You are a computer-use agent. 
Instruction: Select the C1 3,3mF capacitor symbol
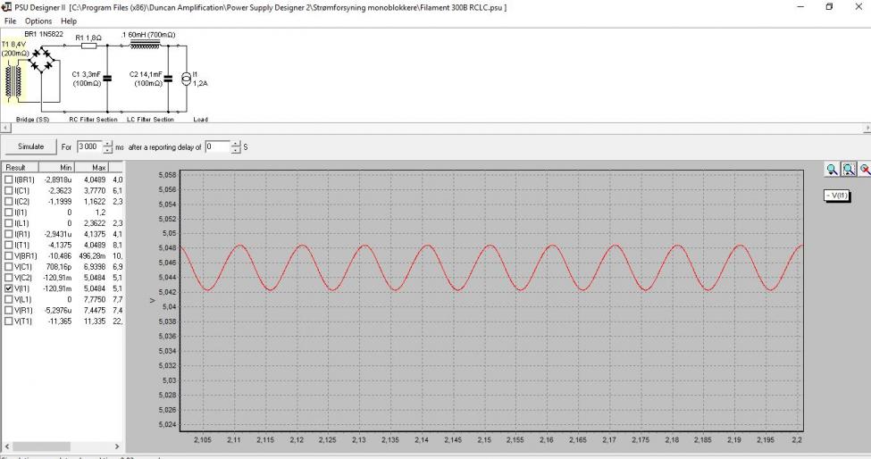[x=107, y=79]
